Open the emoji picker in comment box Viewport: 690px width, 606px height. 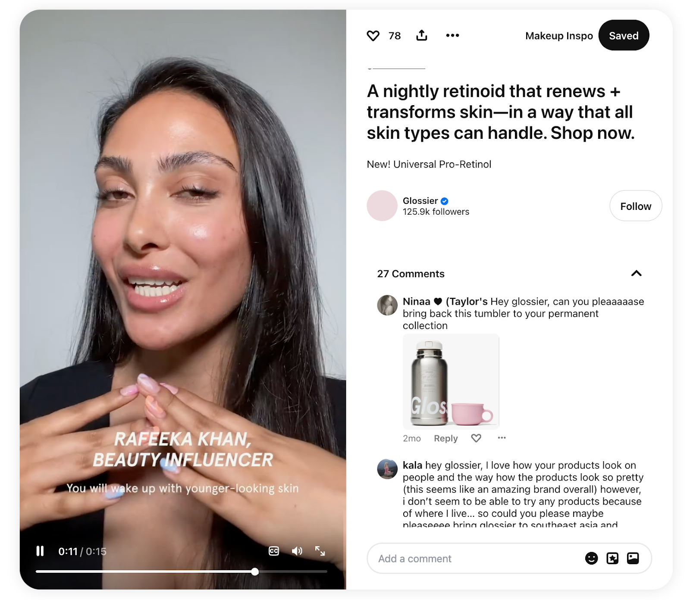(x=591, y=558)
